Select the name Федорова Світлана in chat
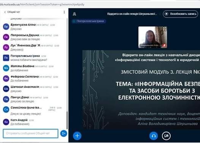Viewport: 200px width, 143px height. tap(25, 77)
